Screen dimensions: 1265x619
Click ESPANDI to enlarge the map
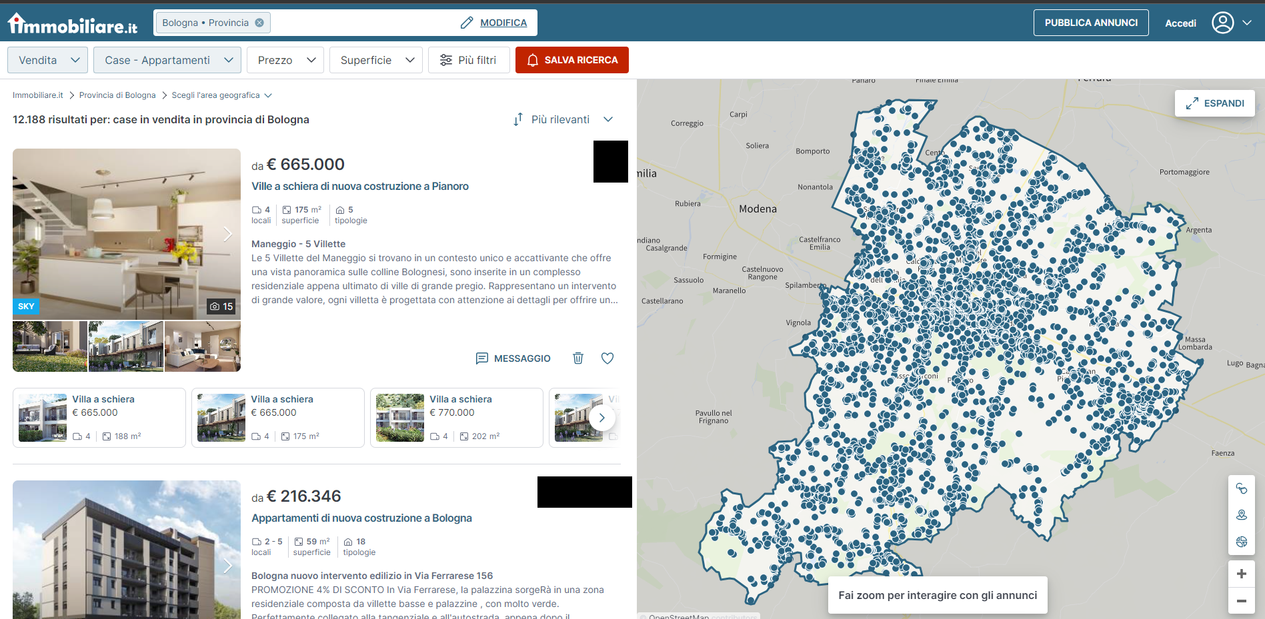tap(1215, 103)
